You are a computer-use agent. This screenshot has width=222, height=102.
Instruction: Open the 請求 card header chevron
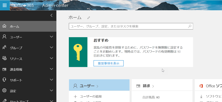[x=153, y=86]
